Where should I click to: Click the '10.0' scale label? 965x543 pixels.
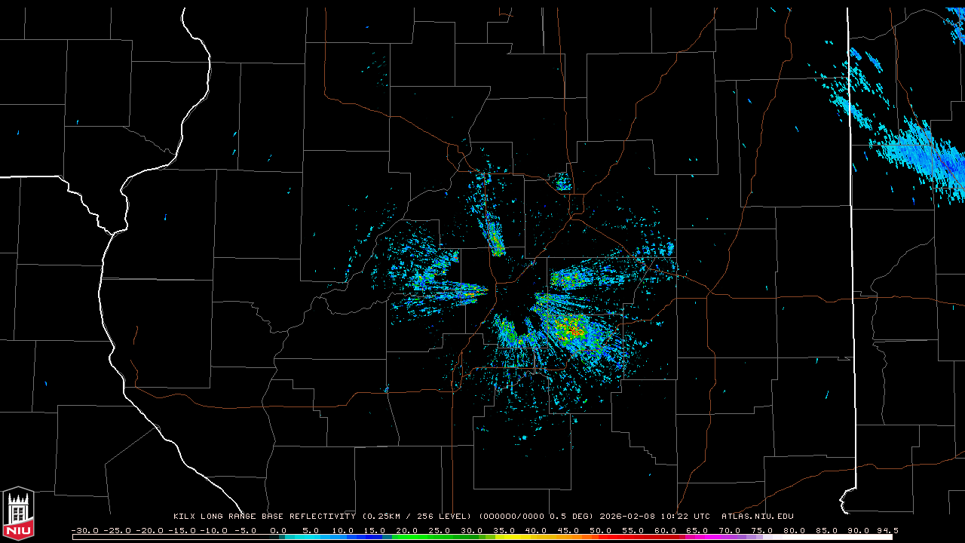point(343,530)
